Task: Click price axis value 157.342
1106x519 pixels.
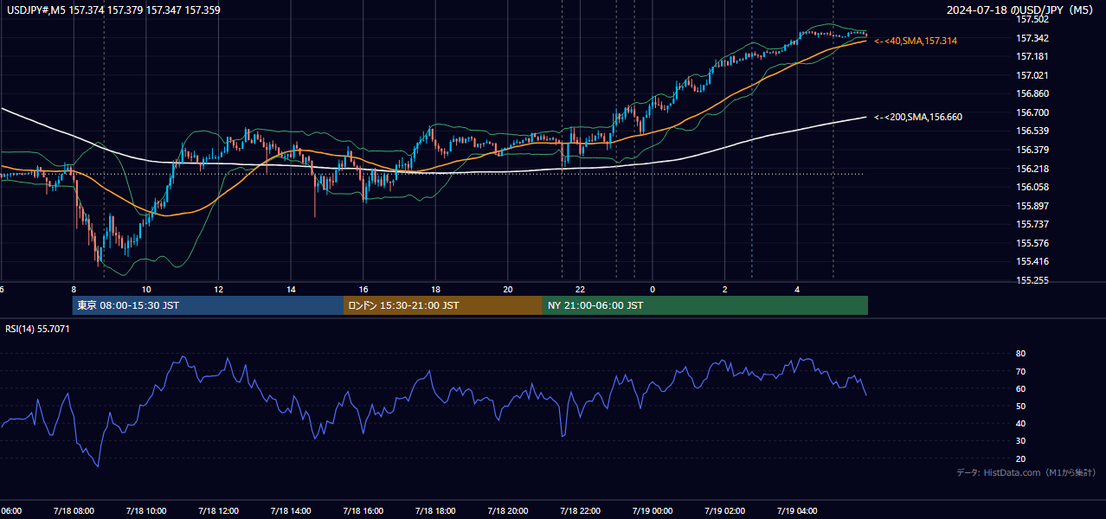Action: pyautogui.click(x=1032, y=38)
